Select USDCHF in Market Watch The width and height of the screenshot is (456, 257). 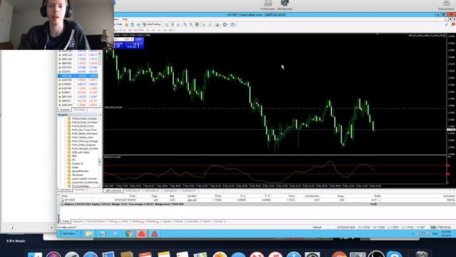78,67
